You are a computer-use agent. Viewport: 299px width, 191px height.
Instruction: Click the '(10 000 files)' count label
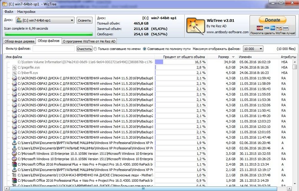tap(286, 49)
